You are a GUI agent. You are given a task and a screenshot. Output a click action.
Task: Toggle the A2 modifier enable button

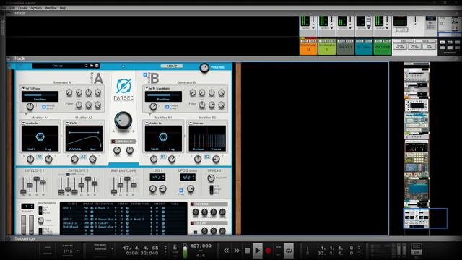pyautogui.click(x=84, y=157)
